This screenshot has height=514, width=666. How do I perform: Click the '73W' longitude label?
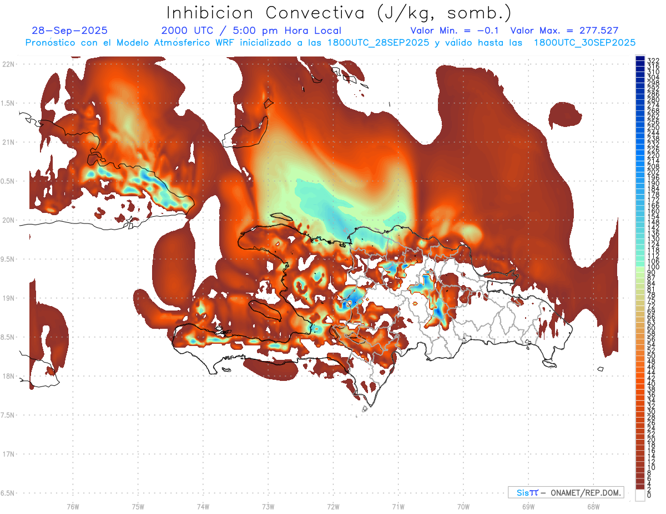pyautogui.click(x=268, y=506)
